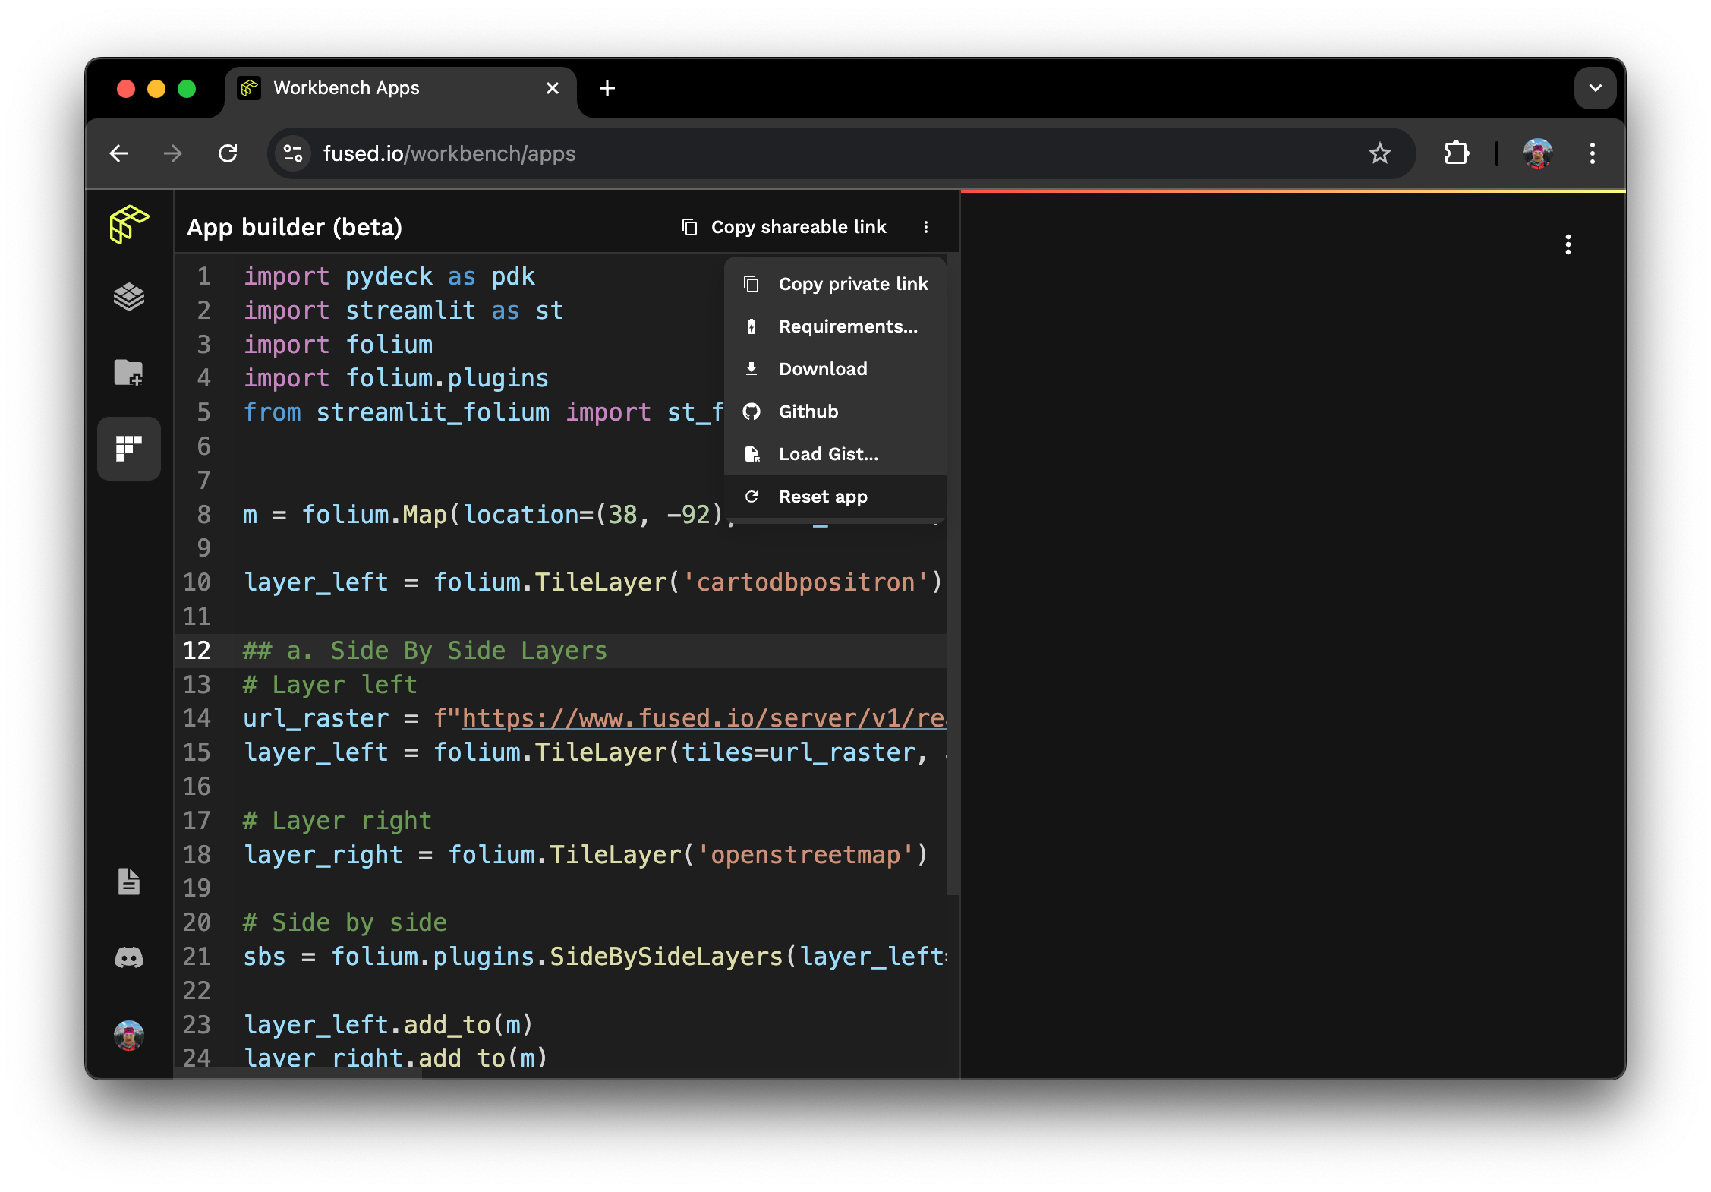Select Github from the menu
The image size is (1711, 1192).
(836, 412)
